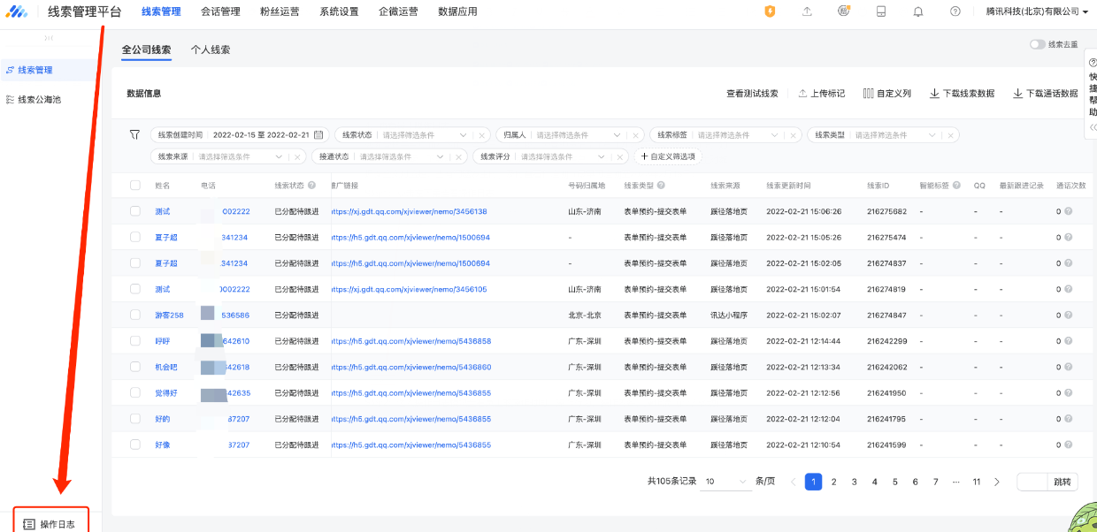Toggle the 线索去重 switch
This screenshot has height=532, width=1097.
click(x=1037, y=44)
